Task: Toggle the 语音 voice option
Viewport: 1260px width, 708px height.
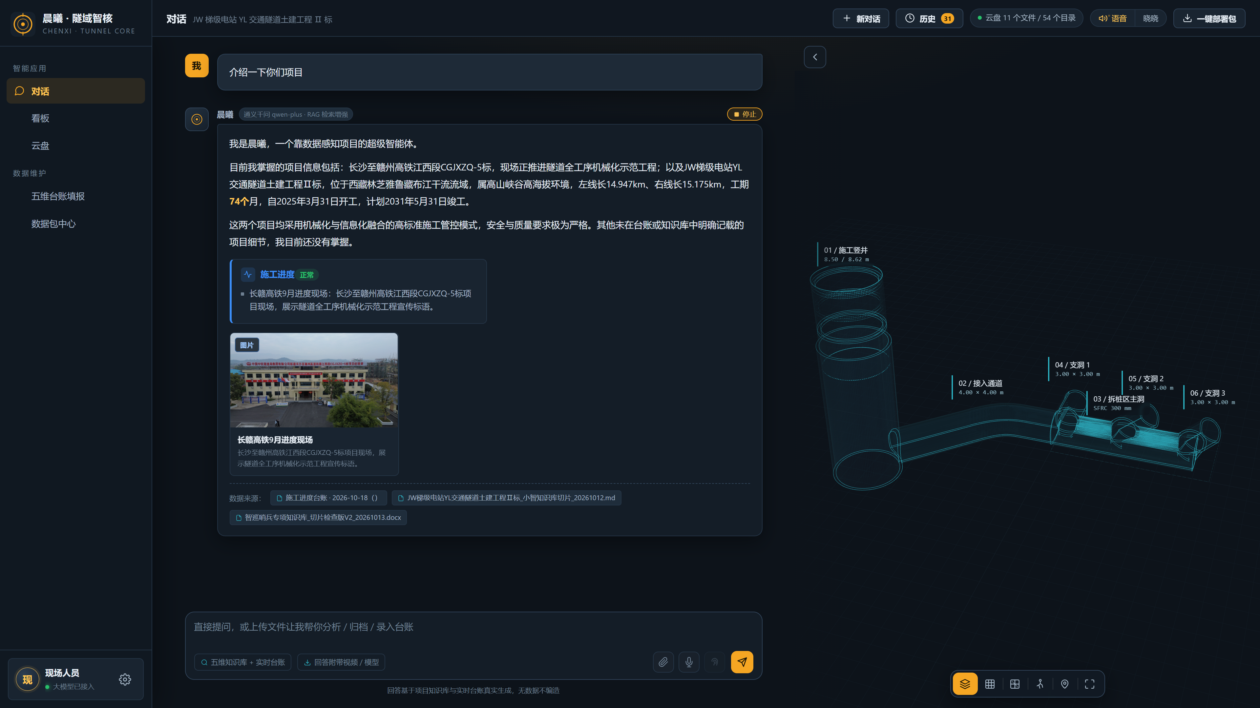Action: tap(1113, 19)
